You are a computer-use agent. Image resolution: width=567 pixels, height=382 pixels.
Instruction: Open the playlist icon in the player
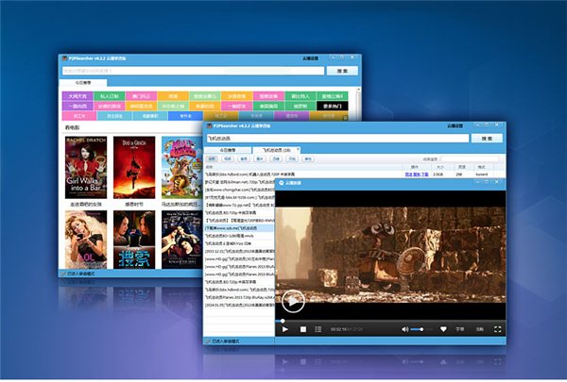coord(318,329)
